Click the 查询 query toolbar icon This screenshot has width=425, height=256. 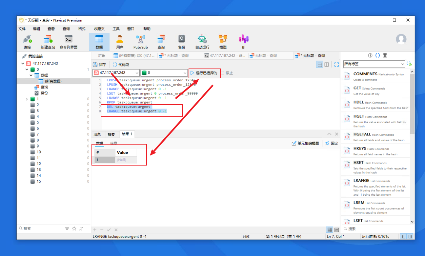(161, 42)
